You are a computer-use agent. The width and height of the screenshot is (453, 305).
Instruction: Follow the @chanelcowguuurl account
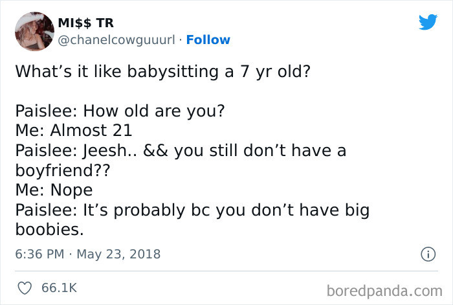pos(208,40)
